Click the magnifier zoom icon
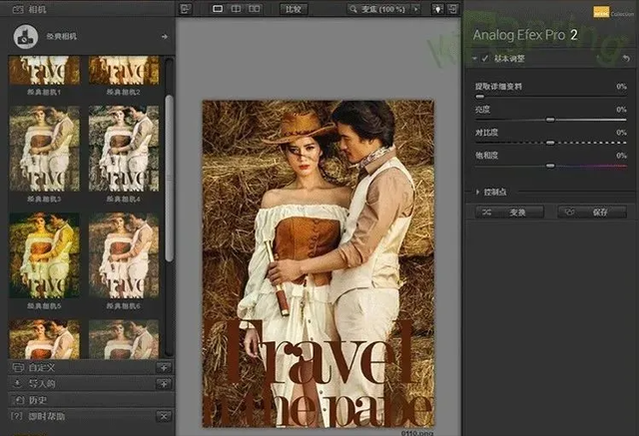The height and width of the screenshot is (436, 639). [352, 9]
